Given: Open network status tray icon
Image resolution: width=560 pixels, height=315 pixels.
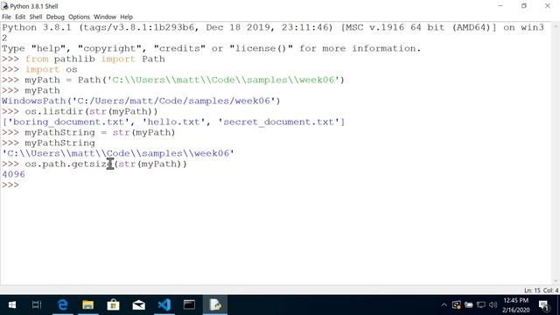Looking at the screenshot, I should click(481, 305).
